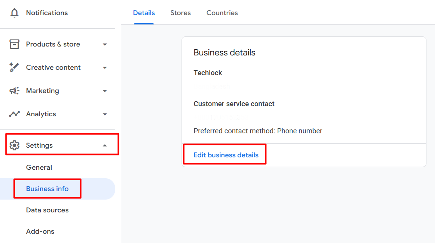Click the Creative content sparkle brush icon
This screenshot has height=243, width=435.
14,67
